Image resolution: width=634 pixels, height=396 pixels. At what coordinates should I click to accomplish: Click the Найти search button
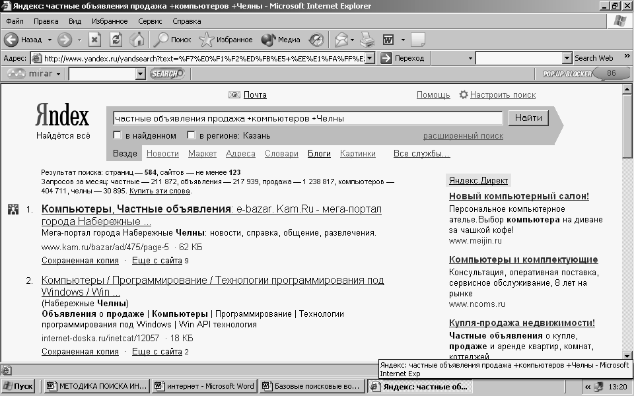click(x=528, y=118)
